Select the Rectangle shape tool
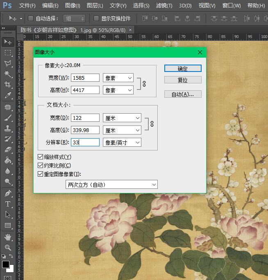This screenshot has width=268, height=280. point(8,225)
